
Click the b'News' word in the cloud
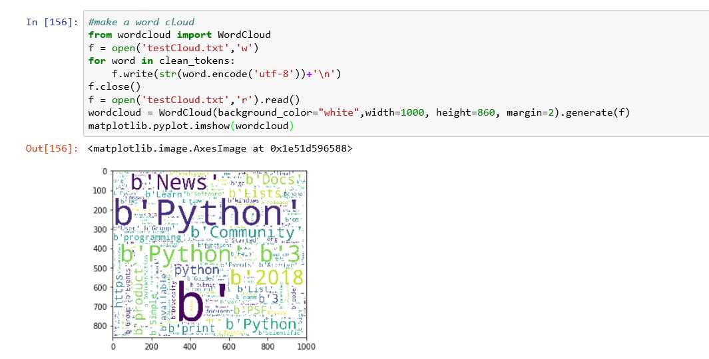175,182
